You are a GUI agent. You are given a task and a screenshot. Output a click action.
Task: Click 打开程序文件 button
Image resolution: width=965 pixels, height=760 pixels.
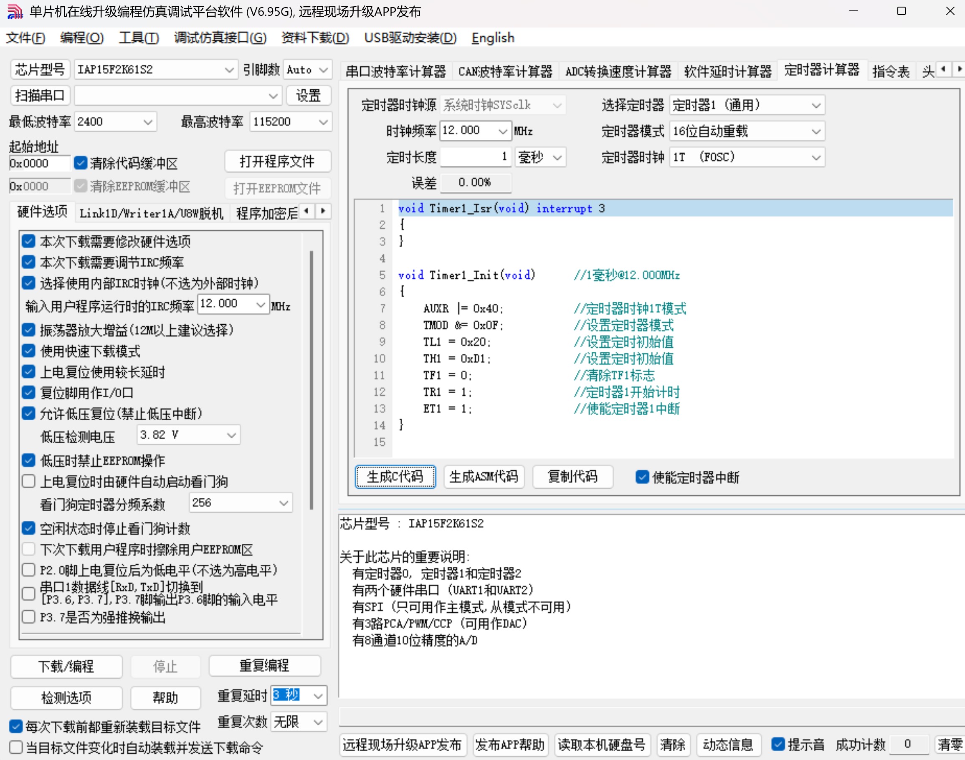(x=278, y=161)
